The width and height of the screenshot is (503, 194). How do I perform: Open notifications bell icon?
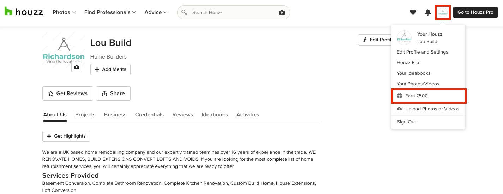click(428, 12)
